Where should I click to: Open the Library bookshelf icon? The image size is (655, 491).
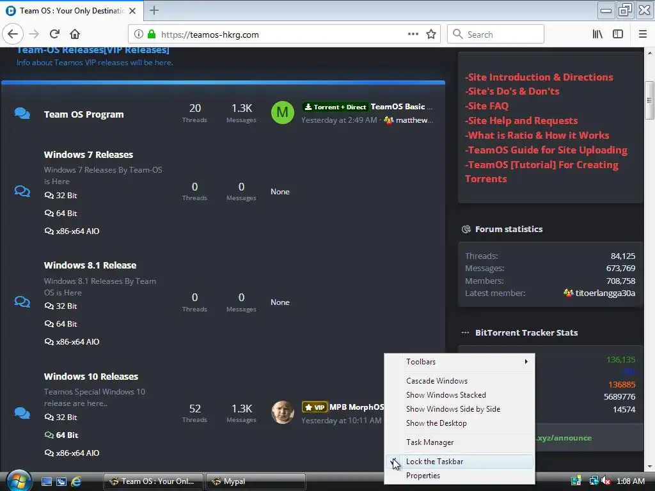pyautogui.click(x=597, y=35)
